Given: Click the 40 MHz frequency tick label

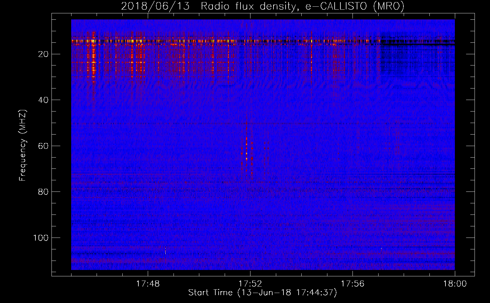Looking at the screenshot, I should coord(43,100).
